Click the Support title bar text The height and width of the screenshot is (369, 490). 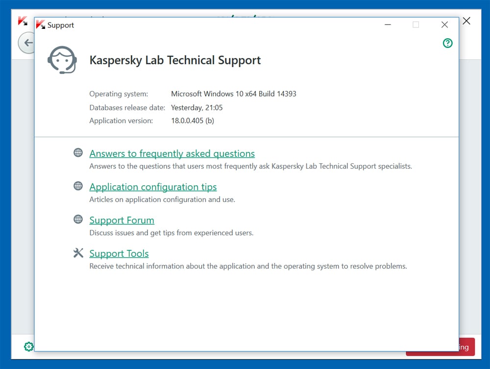(61, 25)
